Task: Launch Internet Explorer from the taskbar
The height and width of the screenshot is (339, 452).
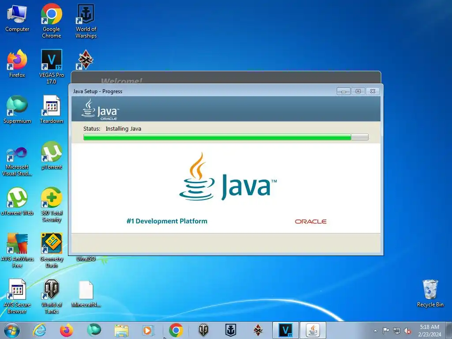Action: 39,330
